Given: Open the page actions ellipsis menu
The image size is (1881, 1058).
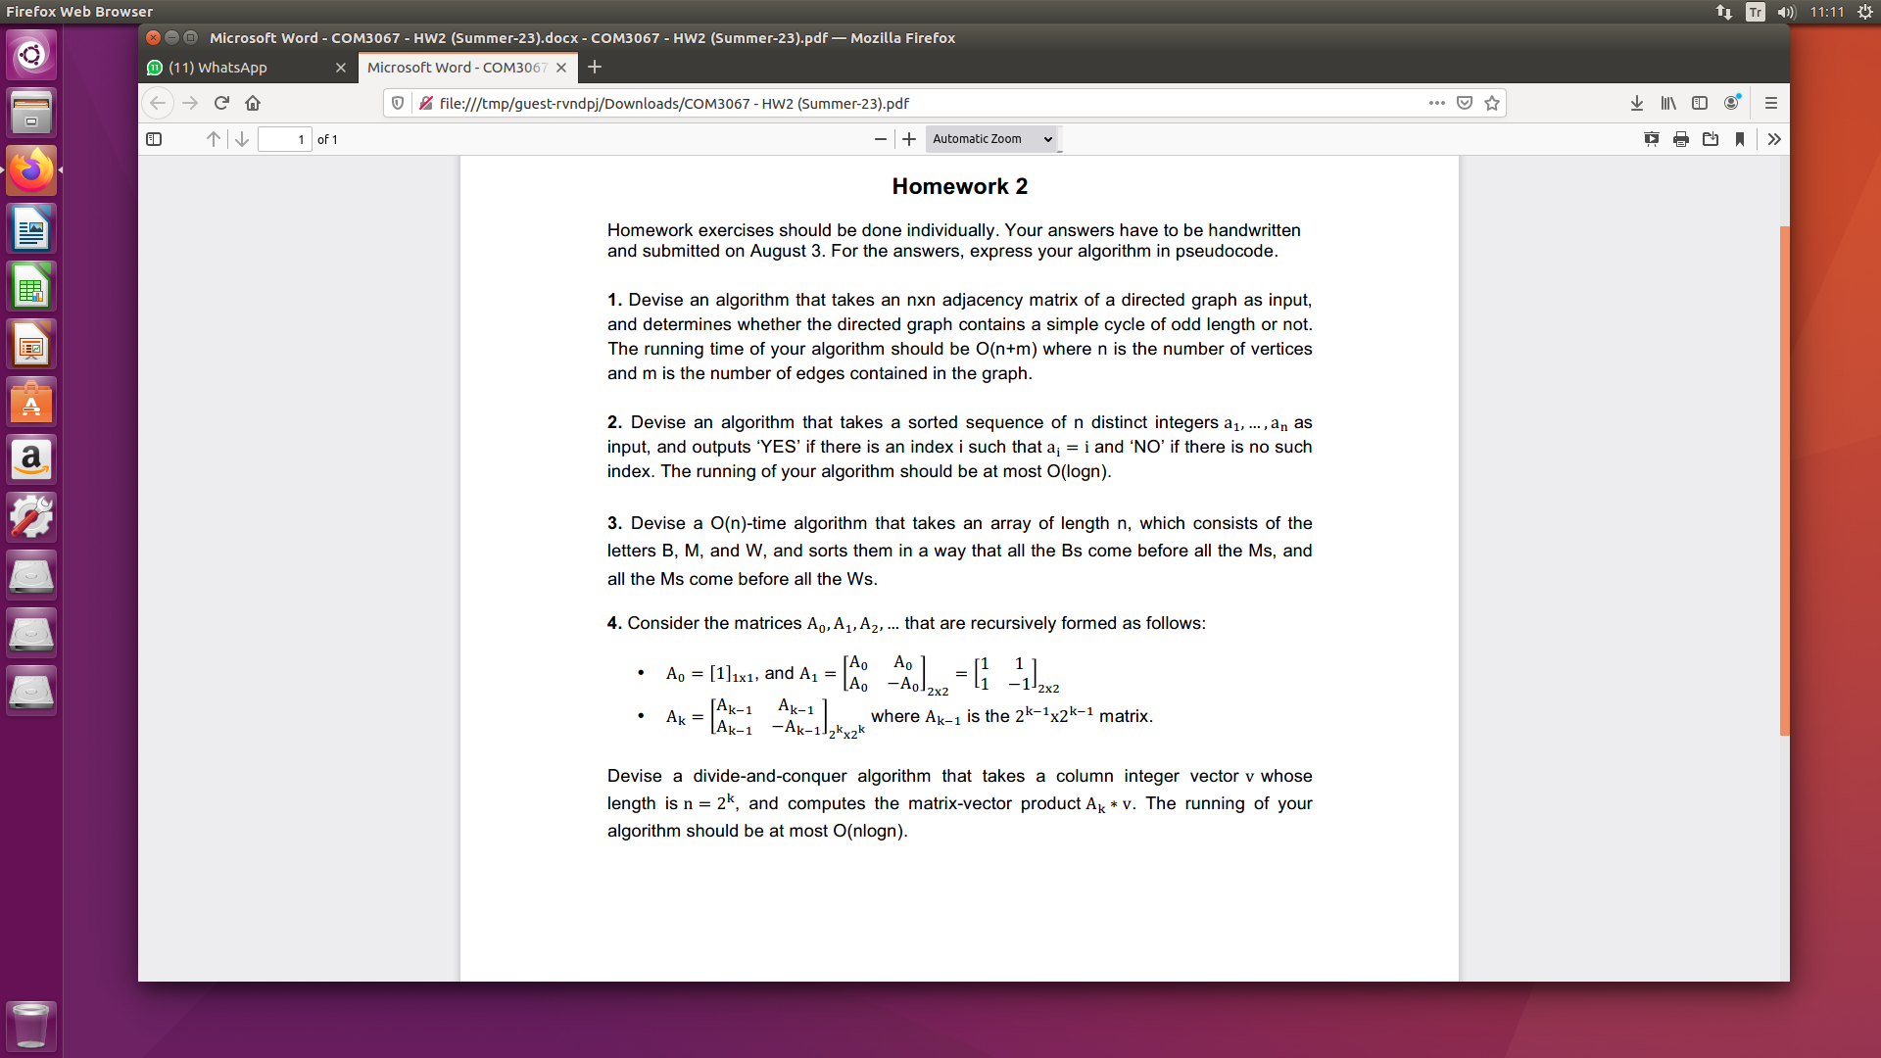Looking at the screenshot, I should coord(1437,103).
